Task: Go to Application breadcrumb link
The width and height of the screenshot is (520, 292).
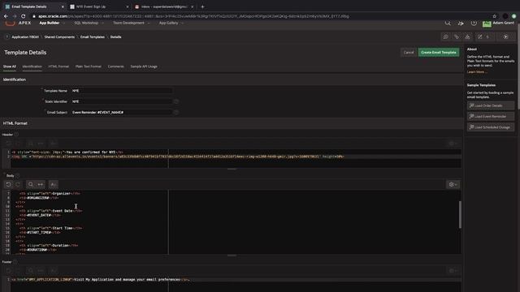Action: coord(25,37)
